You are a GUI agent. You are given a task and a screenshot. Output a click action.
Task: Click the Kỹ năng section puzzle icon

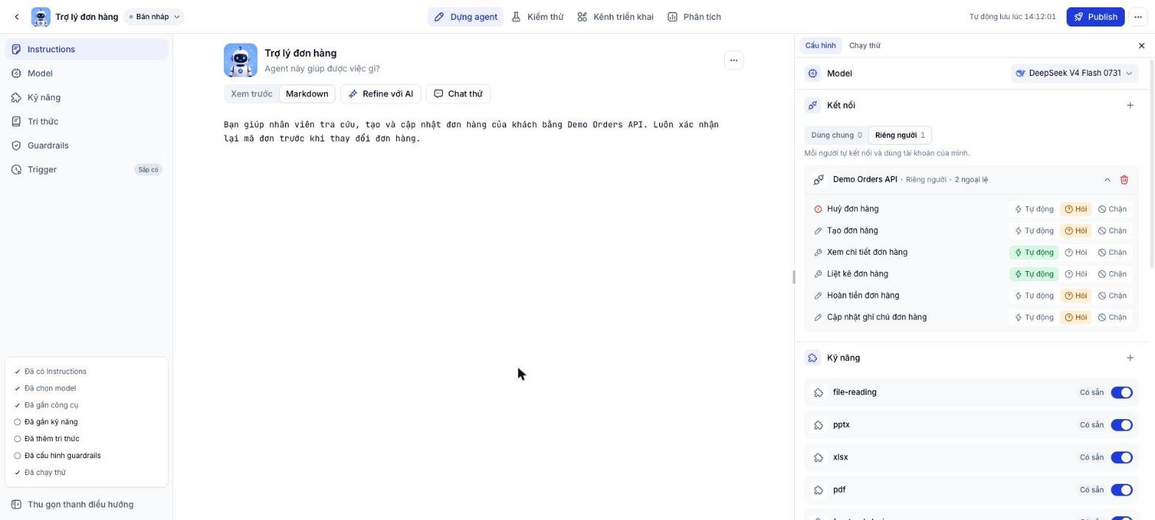point(812,358)
